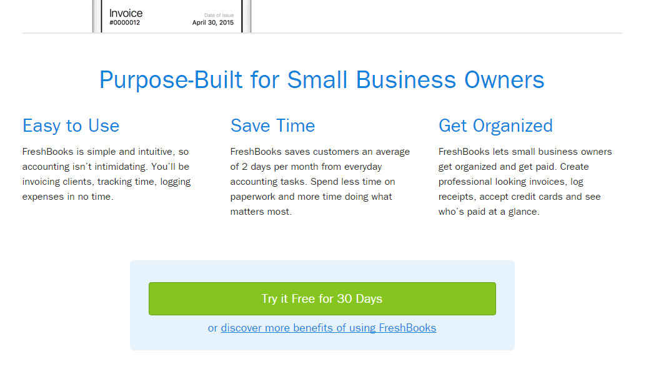The width and height of the screenshot is (661, 379).
Task: Open discover more benefits of using FreshBooks link
Action: click(329, 328)
